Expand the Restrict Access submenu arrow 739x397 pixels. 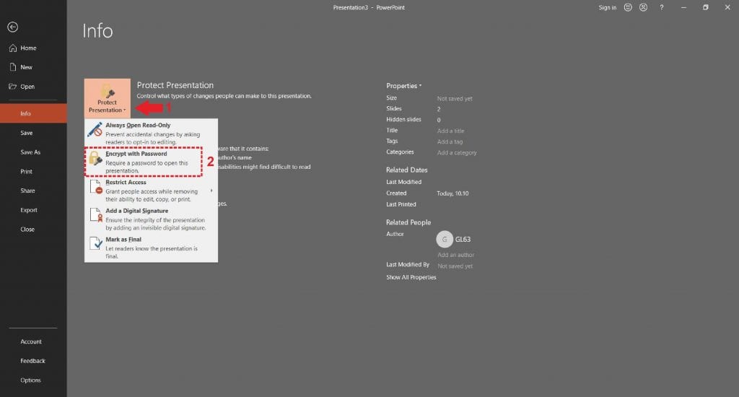tap(211, 191)
